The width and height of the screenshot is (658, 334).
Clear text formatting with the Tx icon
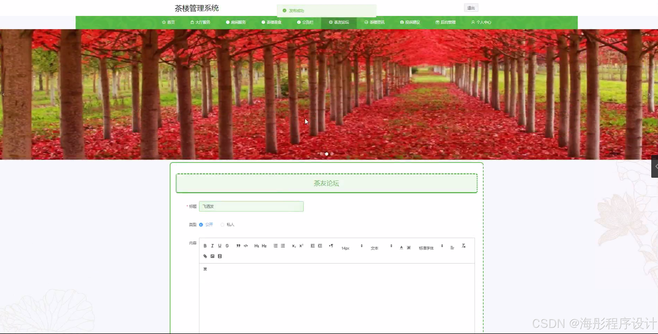tap(463, 246)
